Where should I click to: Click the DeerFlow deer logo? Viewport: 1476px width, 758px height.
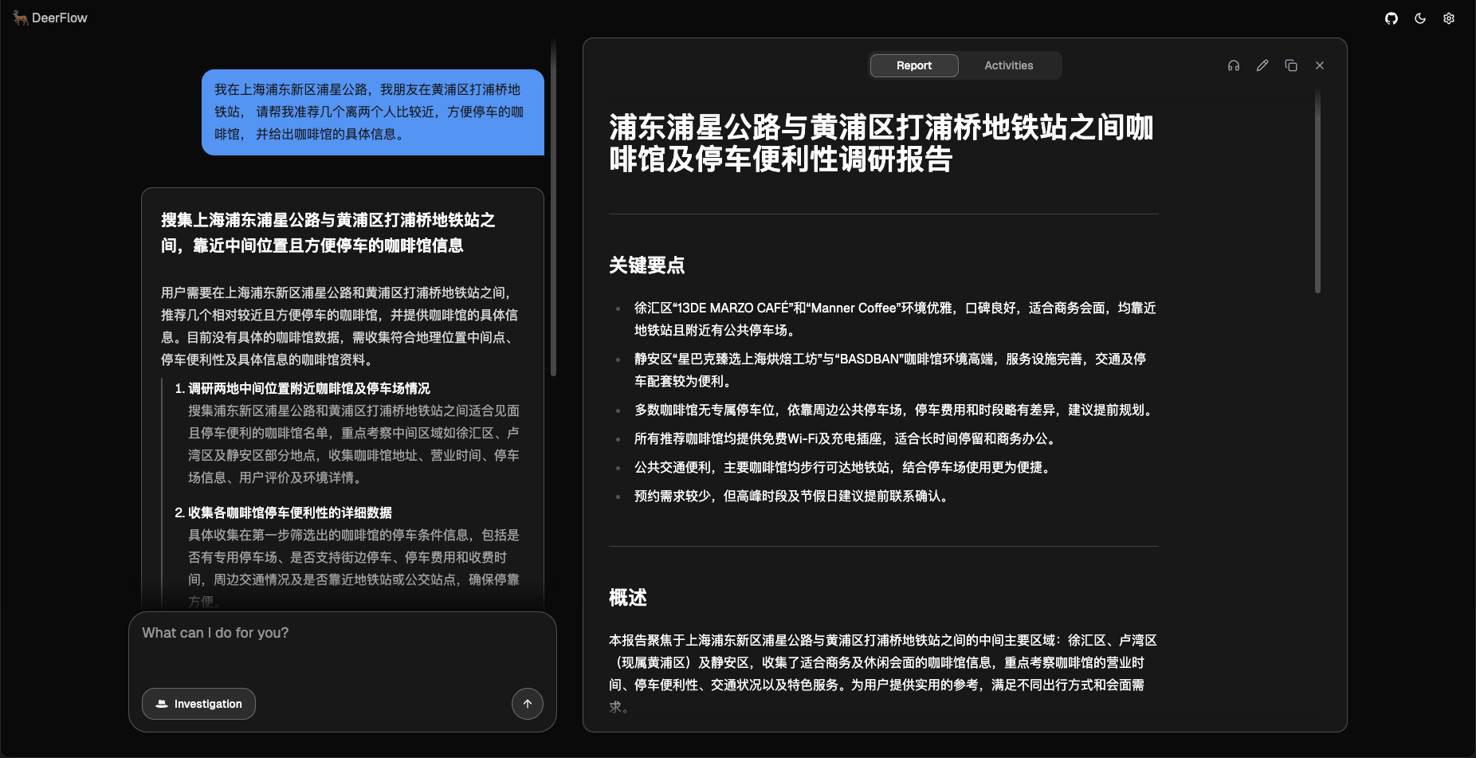[x=20, y=18]
